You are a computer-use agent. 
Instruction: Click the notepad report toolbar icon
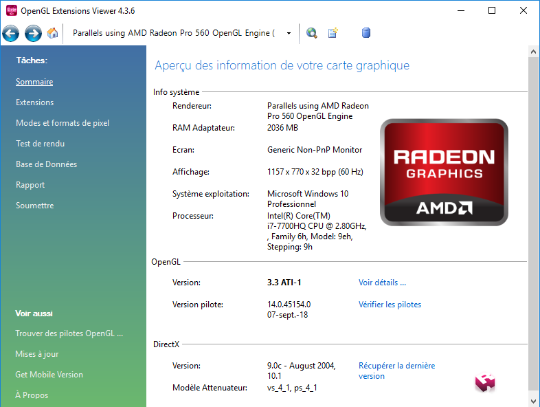click(333, 33)
